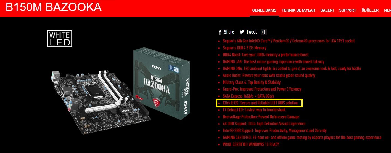This screenshot has width=391, height=153.
Task: Go to the ÖDÜLLER tab
Action: [370, 10]
